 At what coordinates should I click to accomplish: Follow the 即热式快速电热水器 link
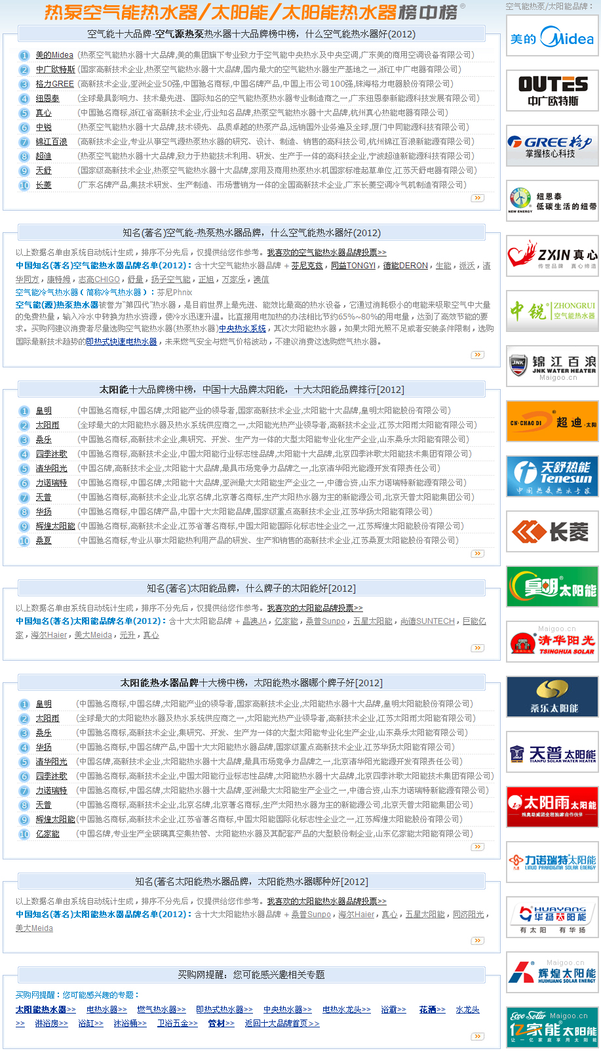click(121, 342)
